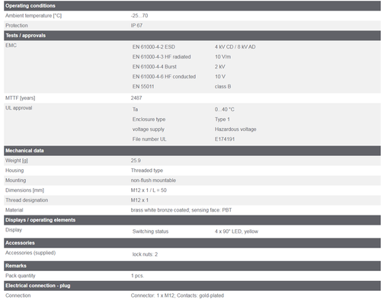Click the IP 67 protection value
381x300 pixels.
pyautogui.click(x=136, y=26)
